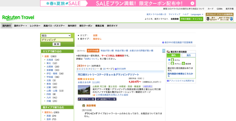This screenshot has height=121, width=236.
Task: Open 高速バス・バスツアー nav item
Action: pos(54,26)
